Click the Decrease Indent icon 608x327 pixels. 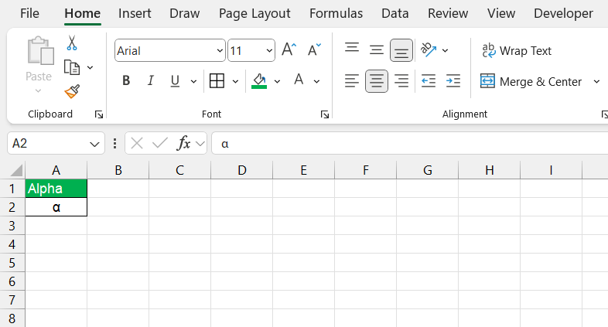(429, 81)
